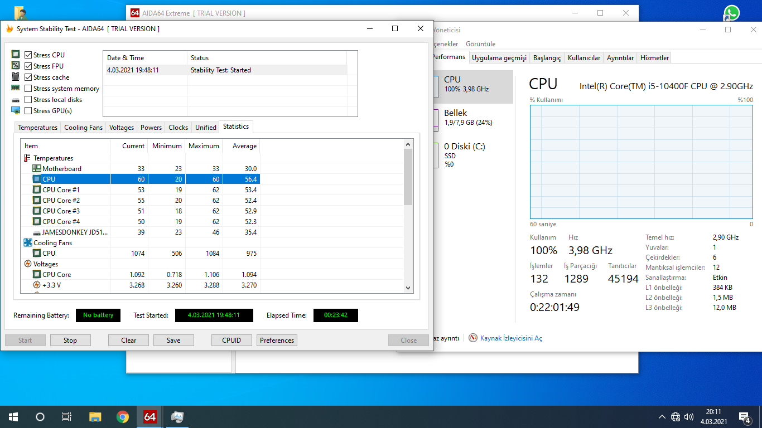Click the Temperatures thermometer group icon

[x=28, y=158]
